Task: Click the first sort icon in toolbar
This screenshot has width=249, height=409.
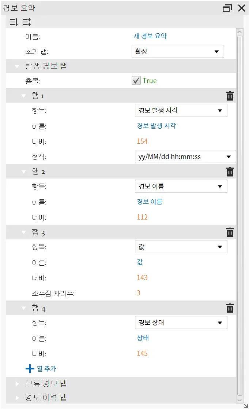Action: (14, 22)
